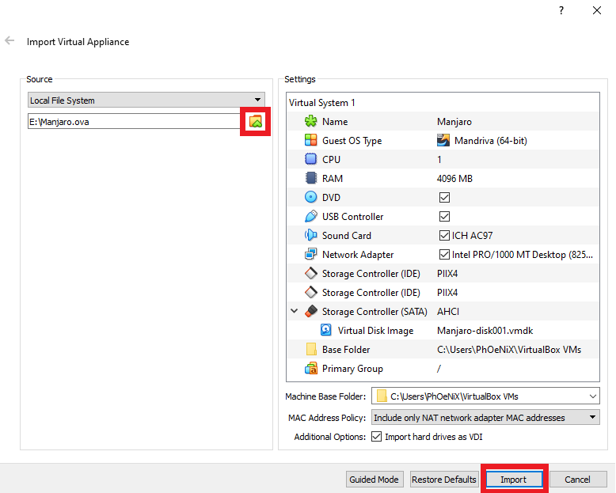Viewport: 616px width, 493px height.
Task: Click the Guest OS Type colored squares icon
Action: (x=310, y=140)
